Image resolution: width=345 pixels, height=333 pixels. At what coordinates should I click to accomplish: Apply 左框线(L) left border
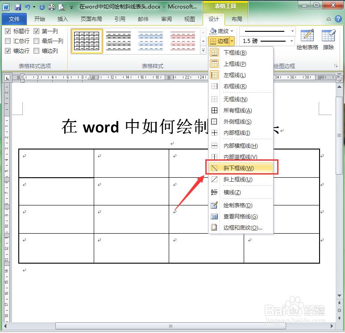(x=241, y=75)
